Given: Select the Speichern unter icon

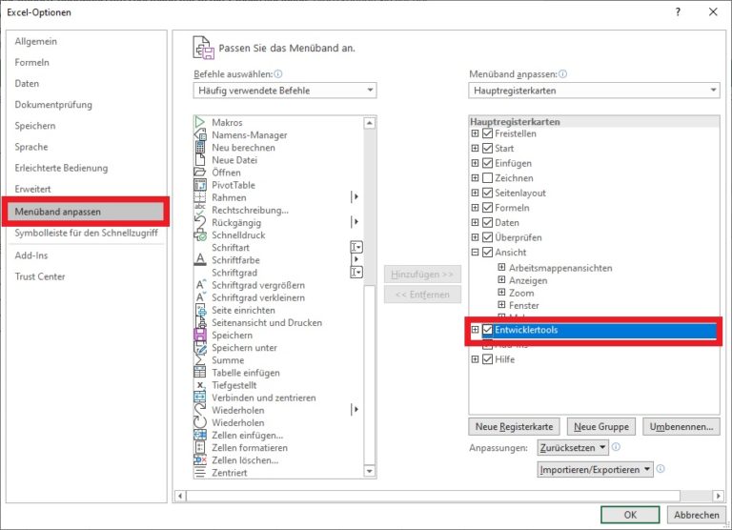Looking at the screenshot, I should coord(200,347).
